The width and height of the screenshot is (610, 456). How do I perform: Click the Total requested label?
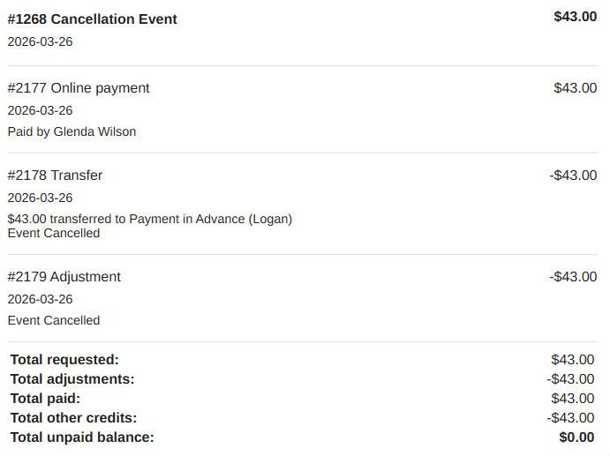(64, 360)
